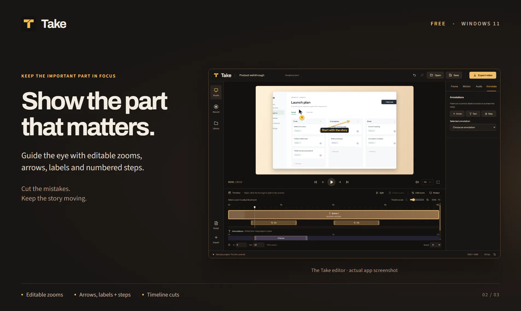This screenshot has height=311, width=521.
Task: Skip to the start of the video
Action: pyautogui.click(x=316, y=182)
